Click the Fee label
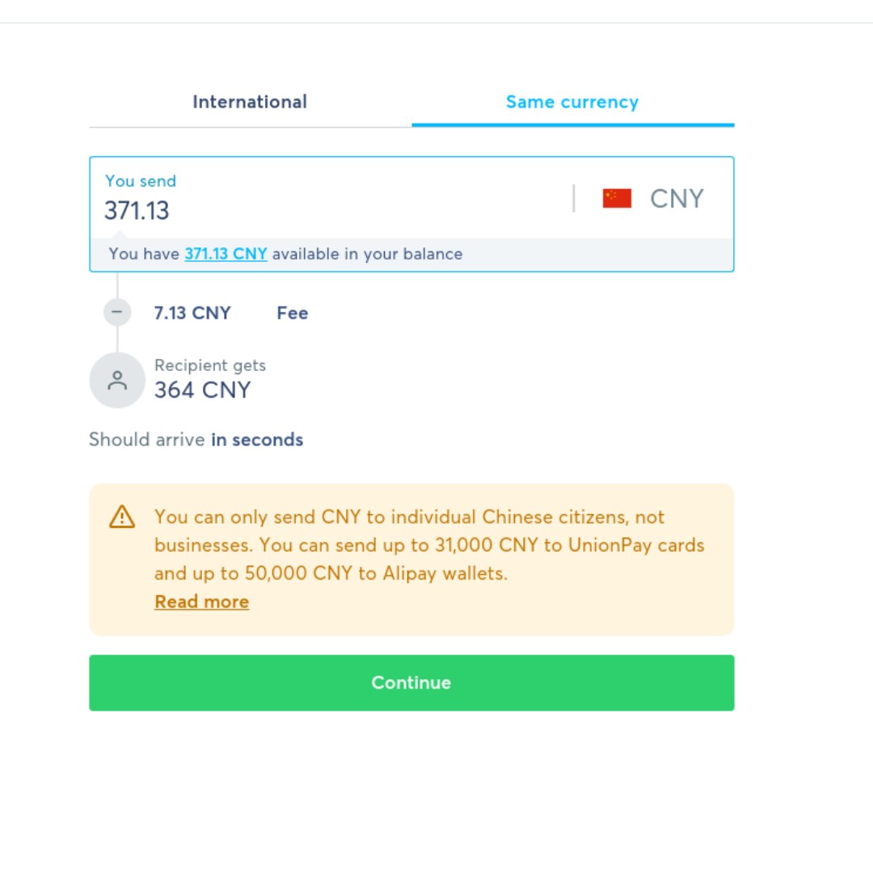The width and height of the screenshot is (873, 873). [293, 313]
